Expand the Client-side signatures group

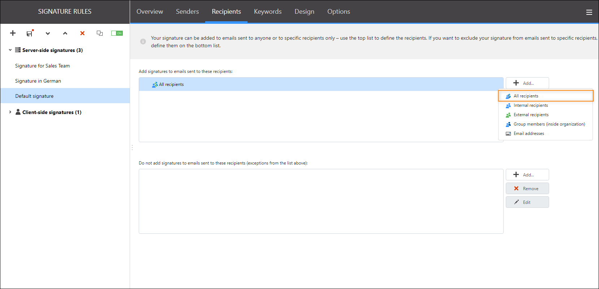point(10,112)
